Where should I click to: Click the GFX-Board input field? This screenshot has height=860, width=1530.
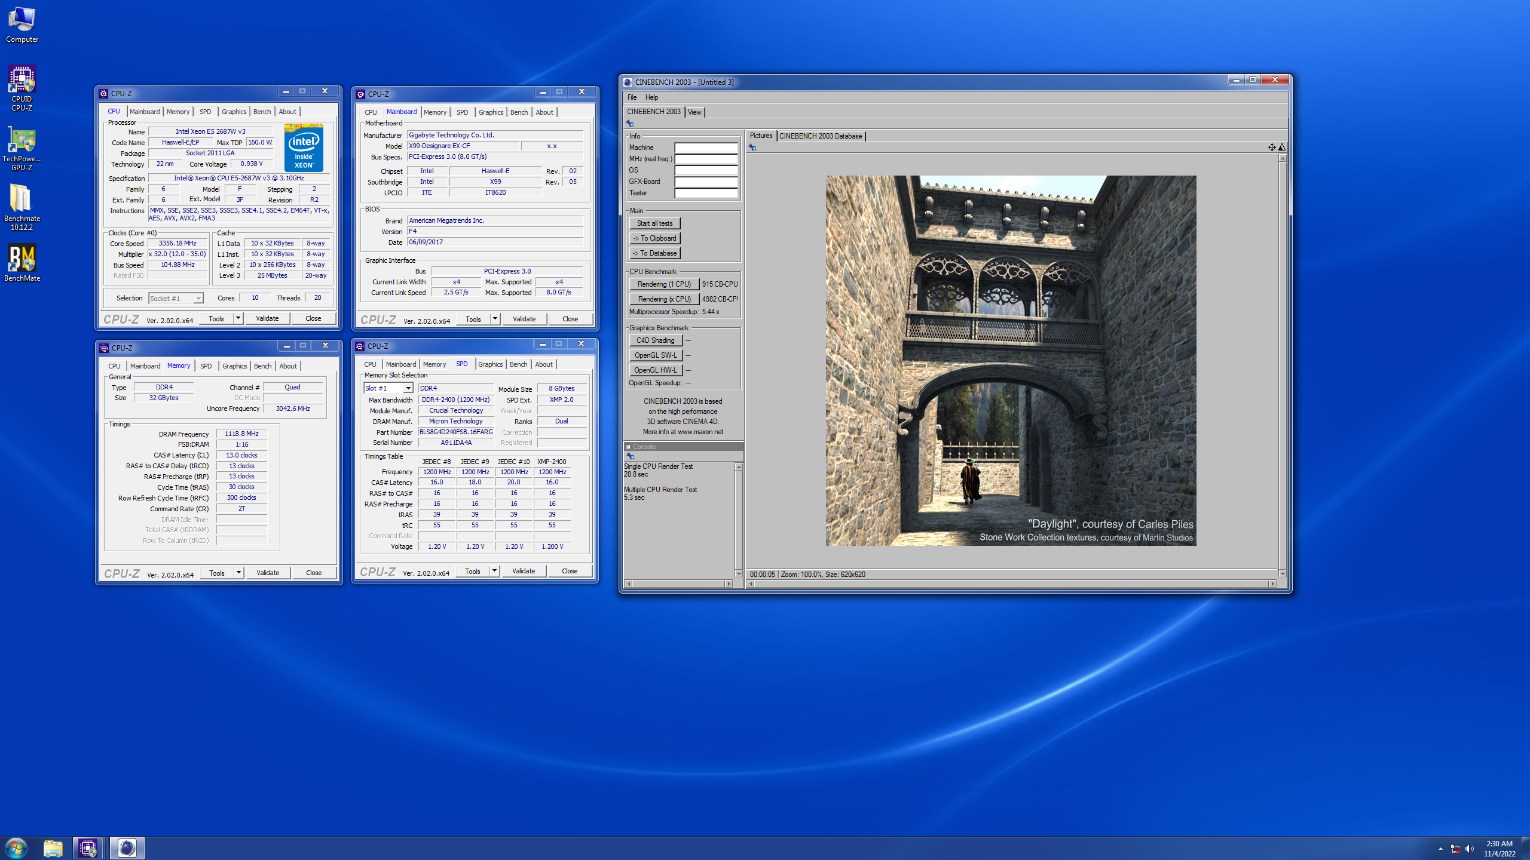(x=706, y=182)
